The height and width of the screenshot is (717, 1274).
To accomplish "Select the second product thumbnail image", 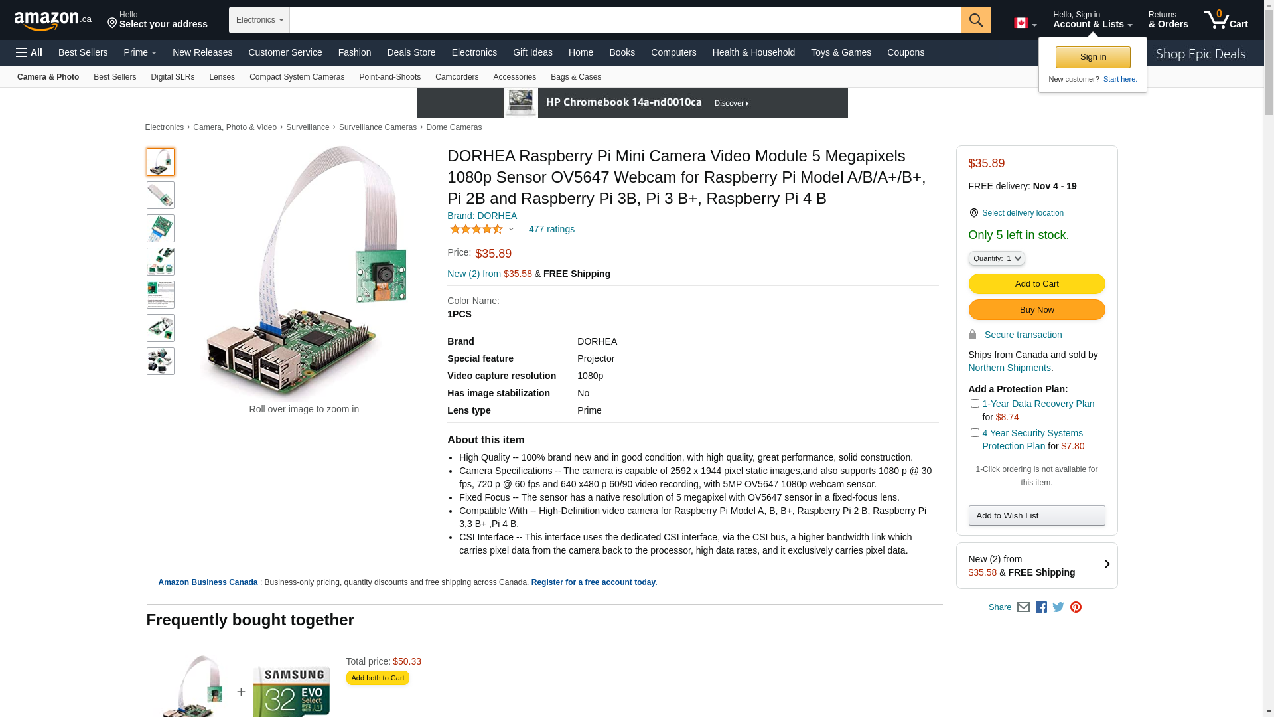I will click(161, 195).
